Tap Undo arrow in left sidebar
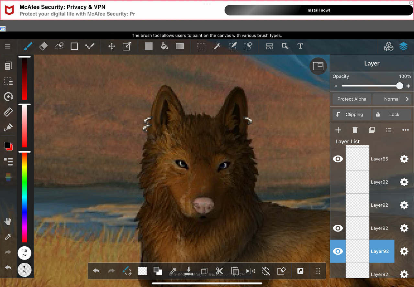This screenshot has height=287, width=414. point(8,268)
